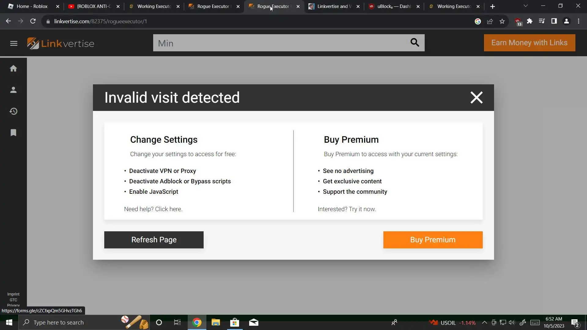The width and height of the screenshot is (587, 330).
Task: Click the orange Buy Premium button
Action: (x=433, y=240)
